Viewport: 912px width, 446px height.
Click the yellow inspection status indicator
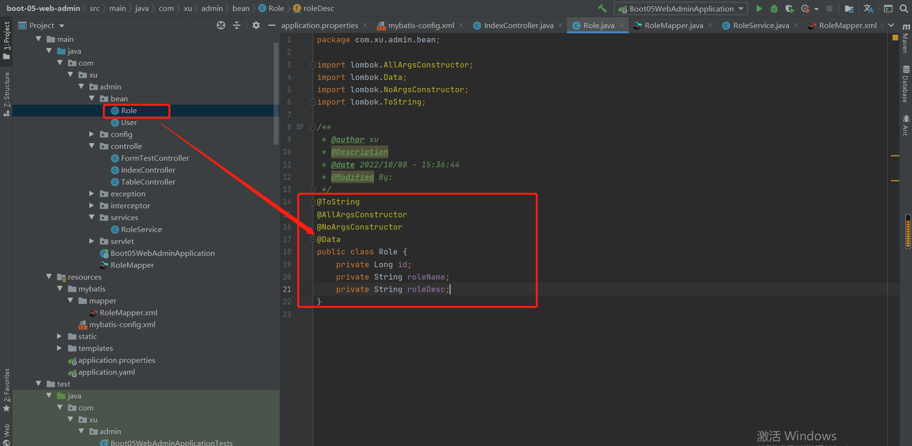pos(895,37)
